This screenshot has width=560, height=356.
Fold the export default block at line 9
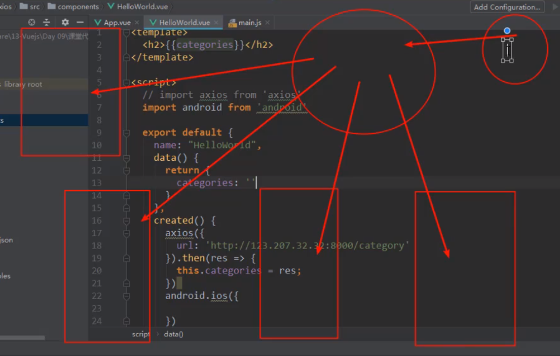126,133
